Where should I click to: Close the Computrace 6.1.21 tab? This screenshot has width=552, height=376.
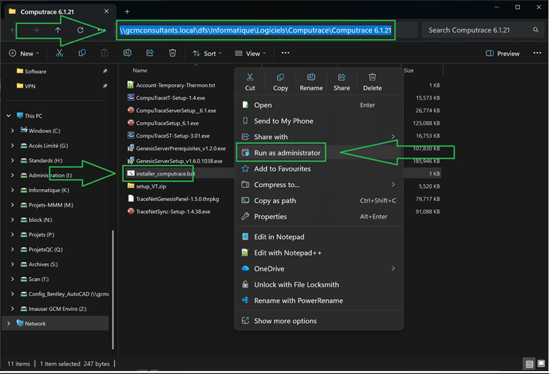[107, 11]
